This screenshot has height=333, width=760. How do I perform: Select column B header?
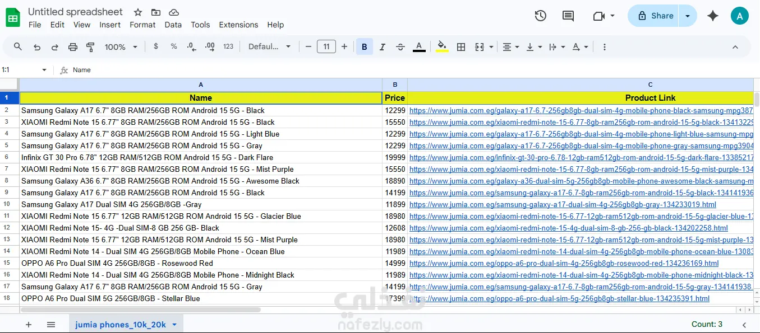click(395, 85)
